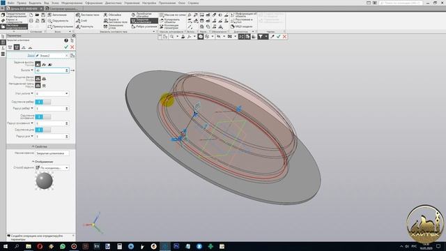
Task: Cancel operation with red X in Parameters panel
Action: tap(72, 47)
